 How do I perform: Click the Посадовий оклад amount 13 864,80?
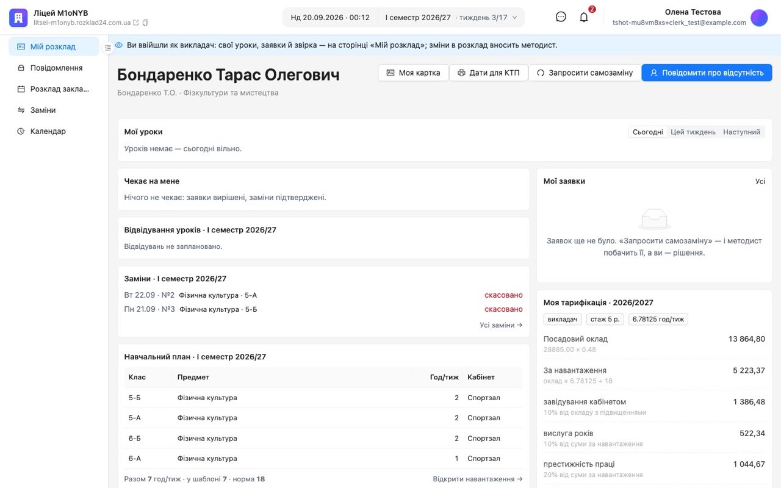click(747, 339)
